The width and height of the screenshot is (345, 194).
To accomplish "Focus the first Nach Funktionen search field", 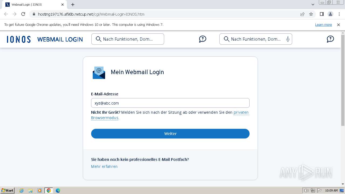I will [128, 39].
